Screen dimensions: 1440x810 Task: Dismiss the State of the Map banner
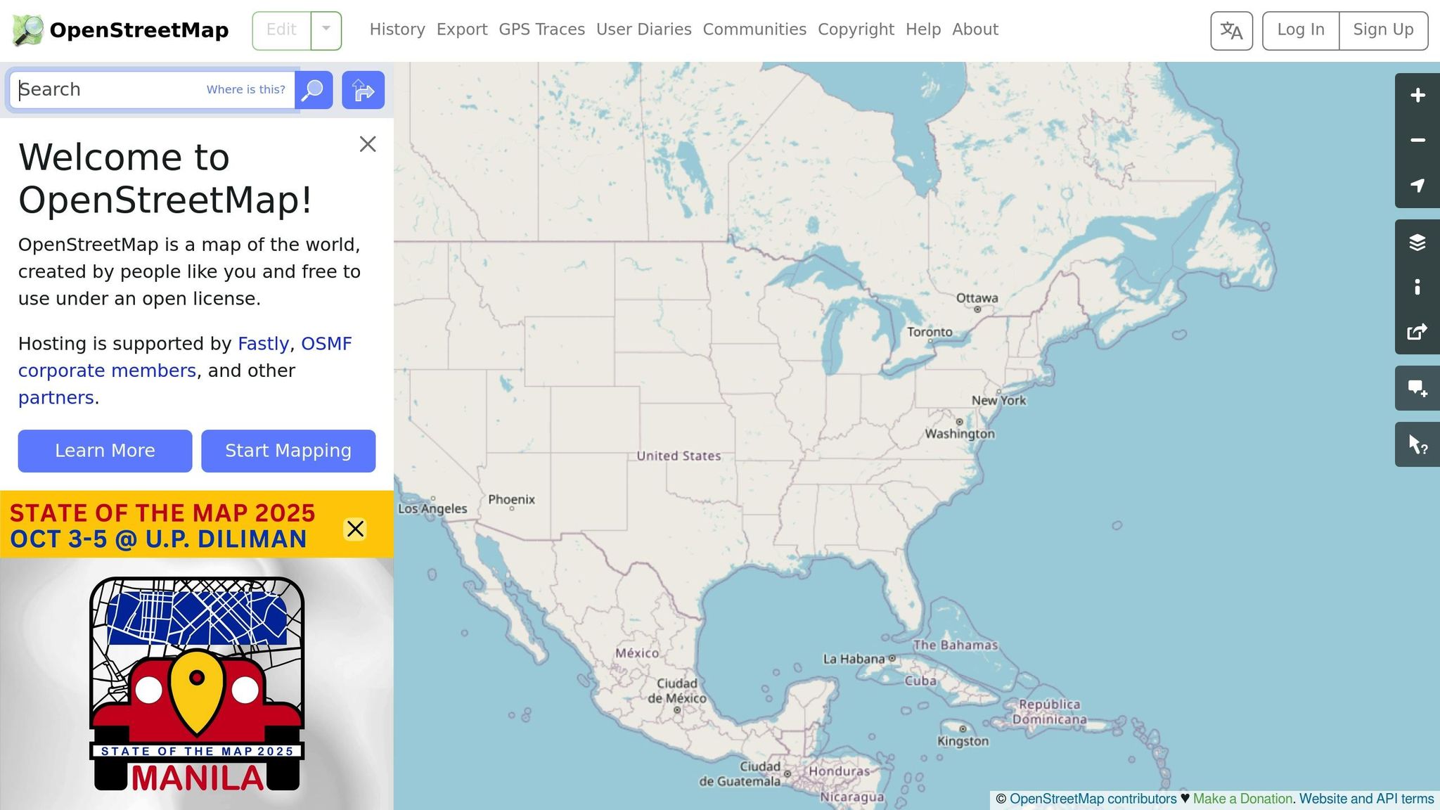[x=355, y=529]
